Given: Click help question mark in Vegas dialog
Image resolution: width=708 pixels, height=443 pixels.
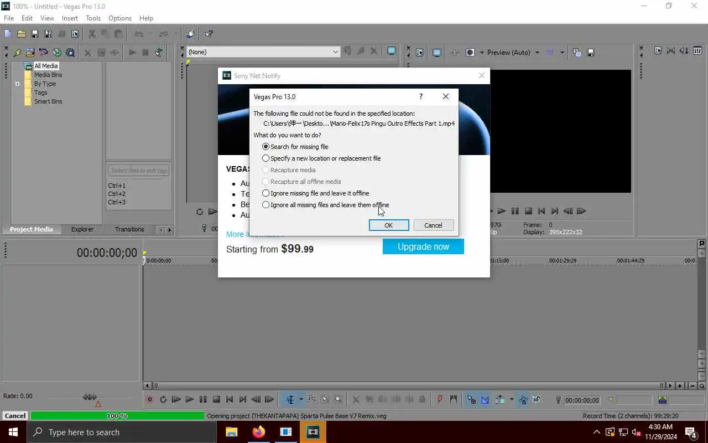Looking at the screenshot, I should (x=420, y=96).
